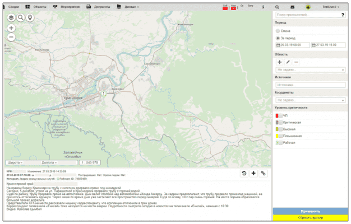Click the map search magnifier icon

pos(21,18)
